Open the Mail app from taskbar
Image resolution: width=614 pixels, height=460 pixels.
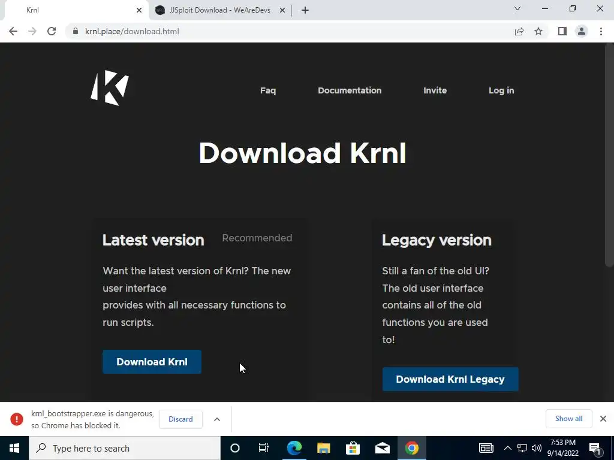click(x=382, y=448)
